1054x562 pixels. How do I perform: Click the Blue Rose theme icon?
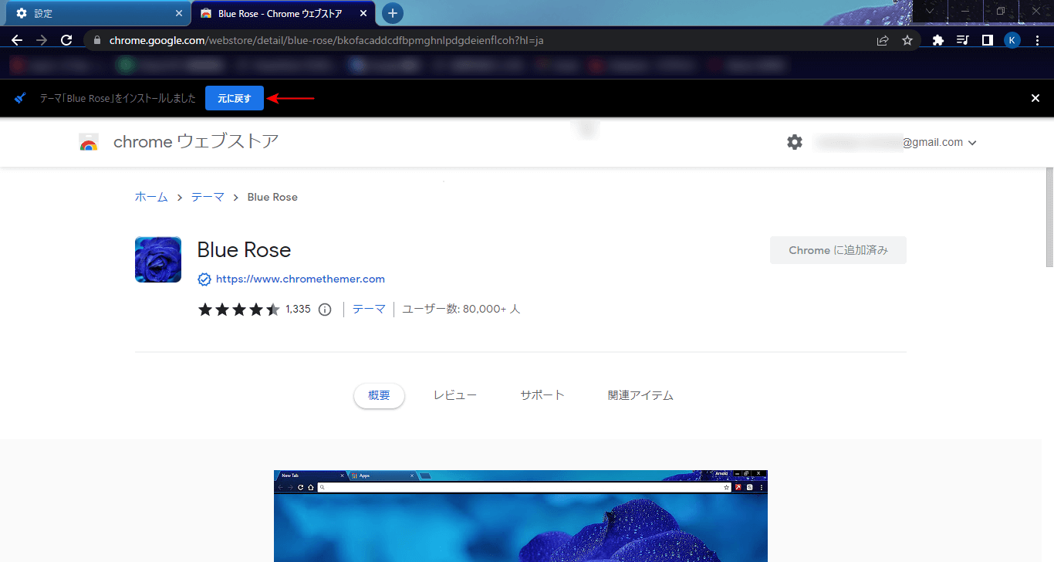click(x=158, y=259)
